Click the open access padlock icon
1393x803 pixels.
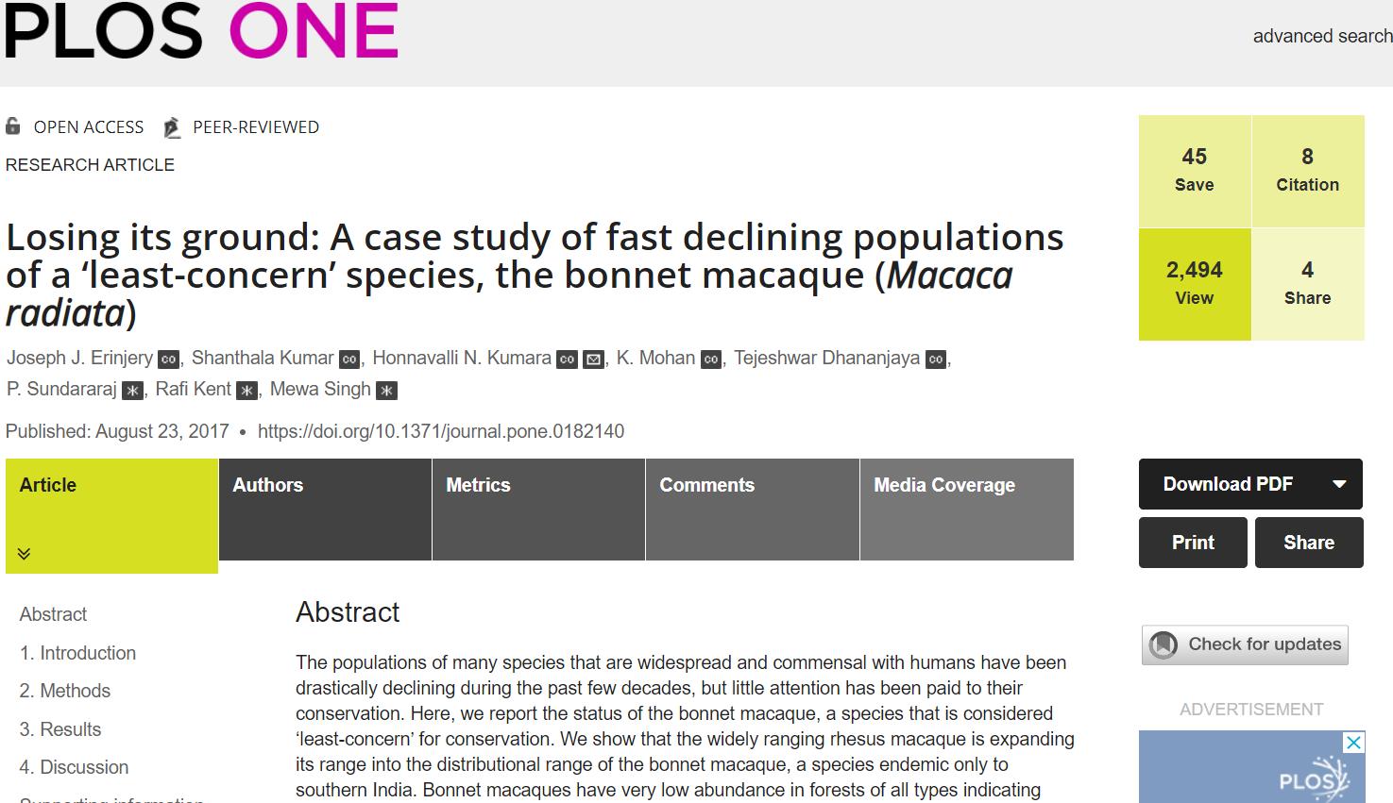pos(13,126)
